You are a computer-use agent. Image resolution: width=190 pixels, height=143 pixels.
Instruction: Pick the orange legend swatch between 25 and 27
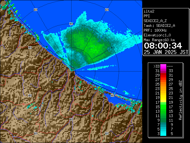click(x=163, y=84)
